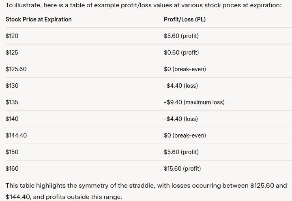This screenshot has height=201, width=292.
Task: Click the "This table highlights the symmetry" paragraph
Action: (x=146, y=190)
